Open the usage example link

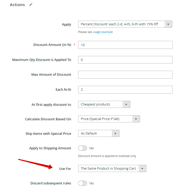click(103, 32)
